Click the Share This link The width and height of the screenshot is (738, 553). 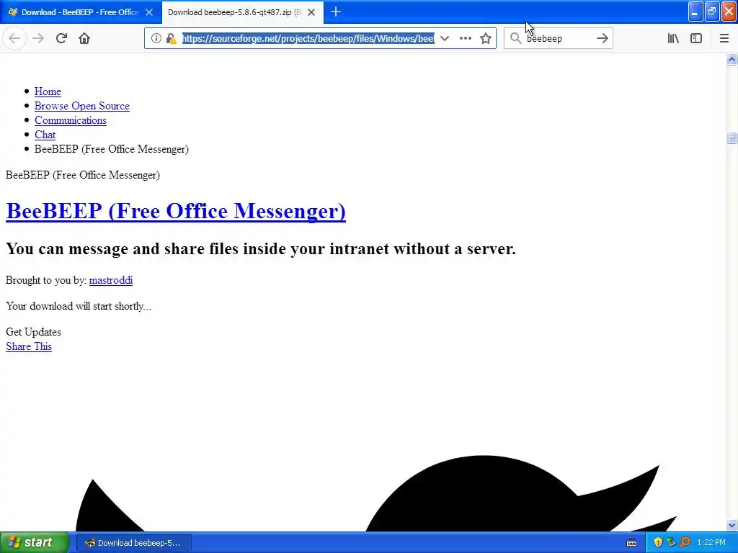tap(29, 346)
